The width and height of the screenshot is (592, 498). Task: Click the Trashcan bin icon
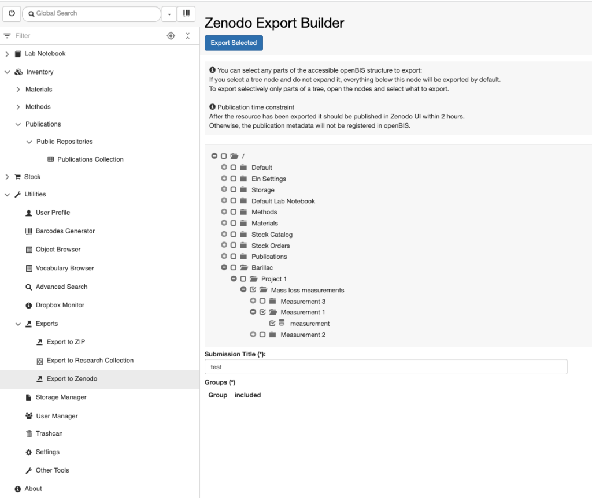tap(29, 434)
